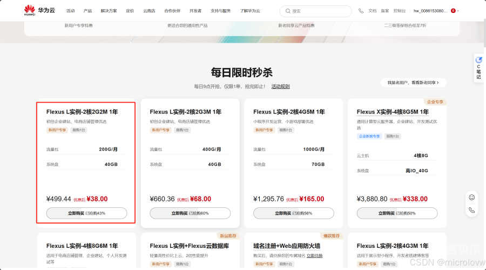Open Flexus X实例-4核8G5M 1年 title link
486x270 pixels.
click(393, 112)
